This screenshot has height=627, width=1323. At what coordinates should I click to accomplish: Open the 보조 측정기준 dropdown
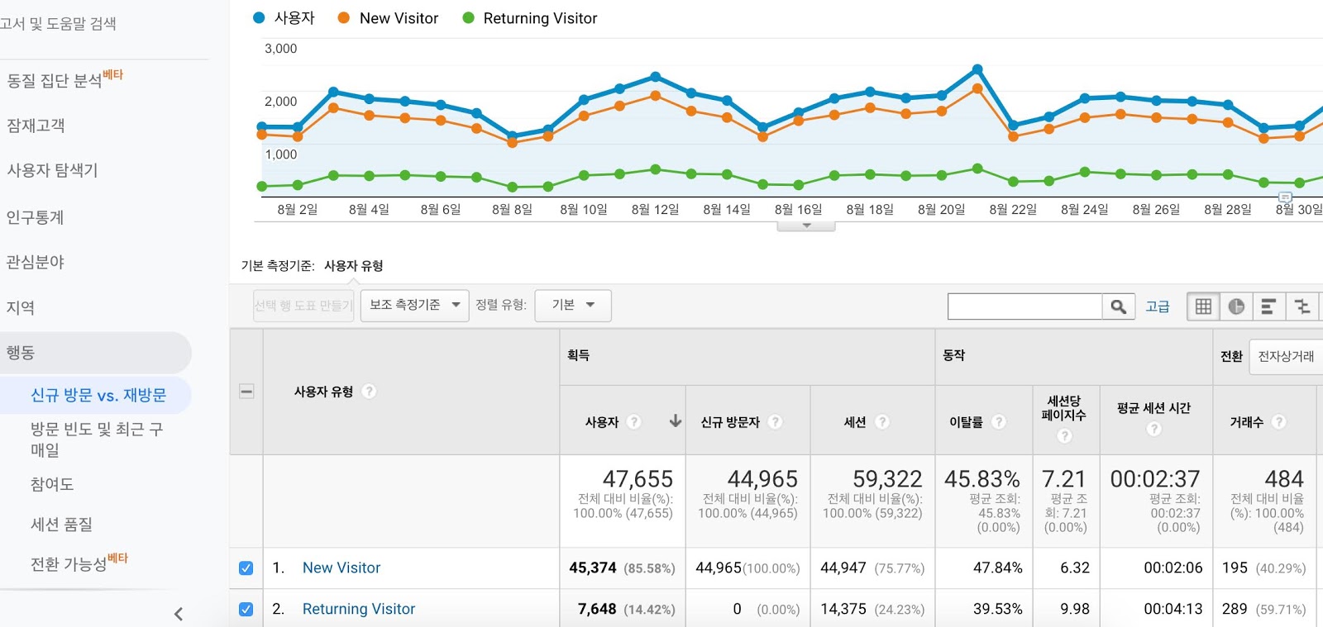tap(414, 306)
